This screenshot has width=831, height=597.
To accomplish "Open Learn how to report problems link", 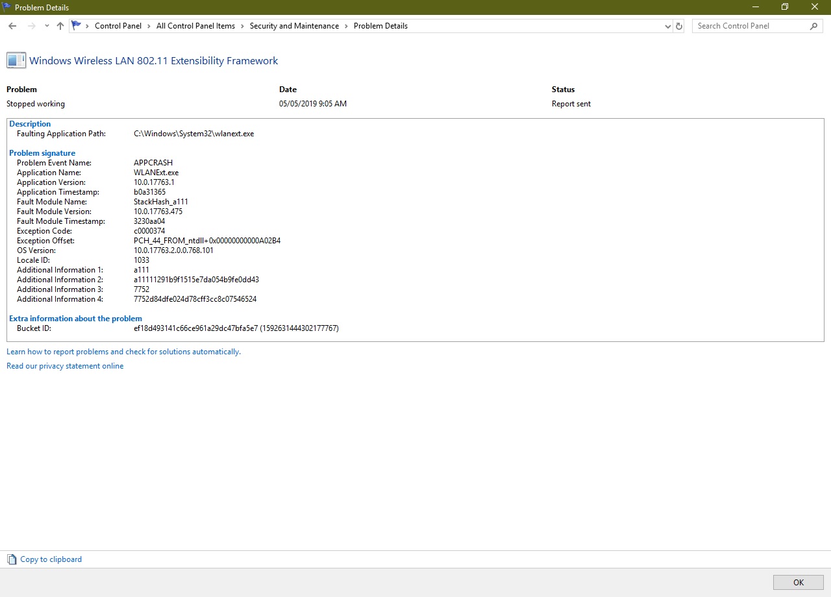I will tap(123, 352).
